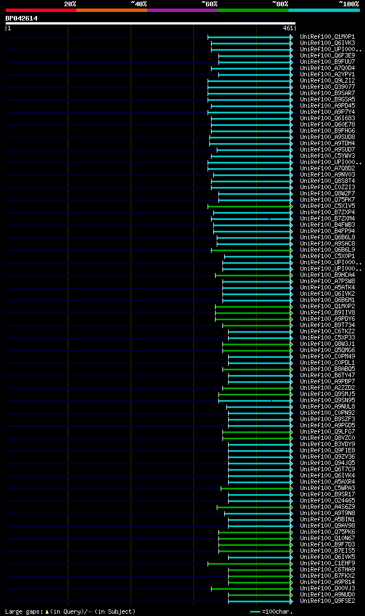The height and width of the screenshot is (616, 365).
Task: Select the UniRef100_Q9SMJ5 label
Action: 327,394
